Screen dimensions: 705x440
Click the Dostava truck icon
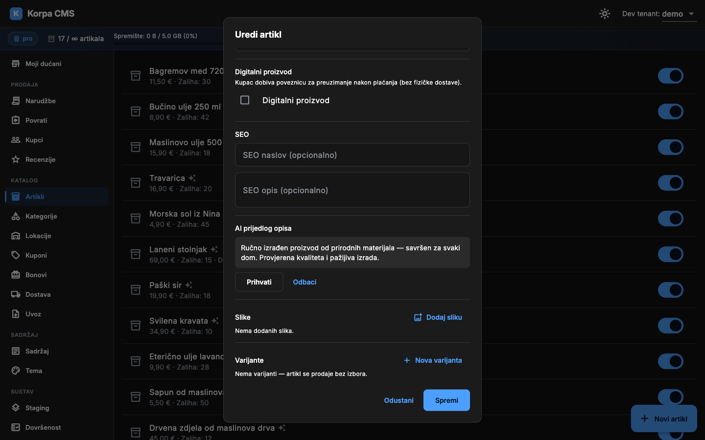(x=16, y=294)
